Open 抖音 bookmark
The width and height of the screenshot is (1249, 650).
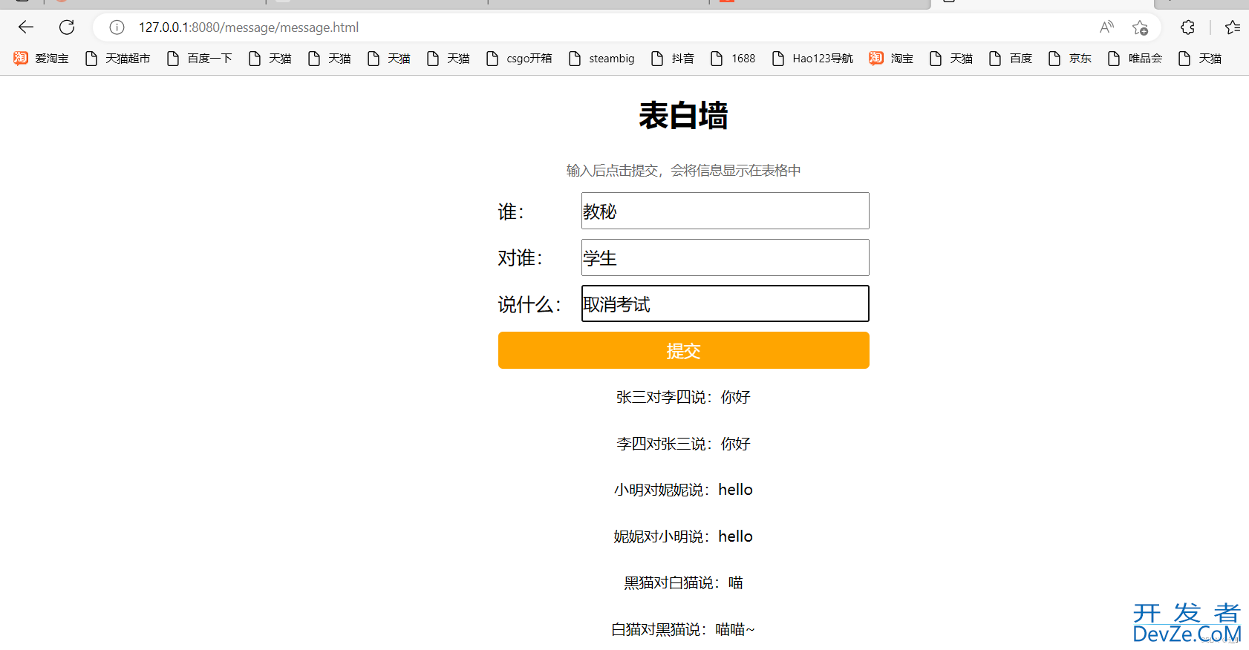tap(673, 59)
